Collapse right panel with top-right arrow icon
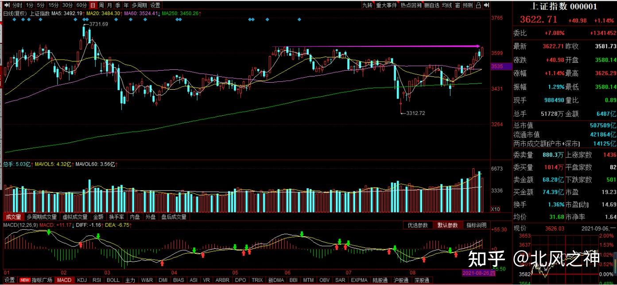617x285 pixels. point(486,5)
